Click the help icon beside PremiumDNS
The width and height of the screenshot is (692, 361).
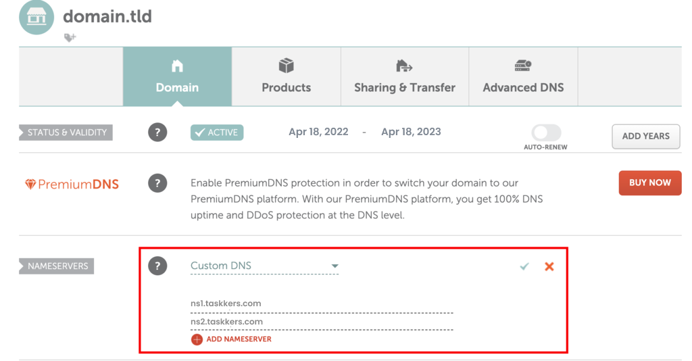tap(157, 183)
